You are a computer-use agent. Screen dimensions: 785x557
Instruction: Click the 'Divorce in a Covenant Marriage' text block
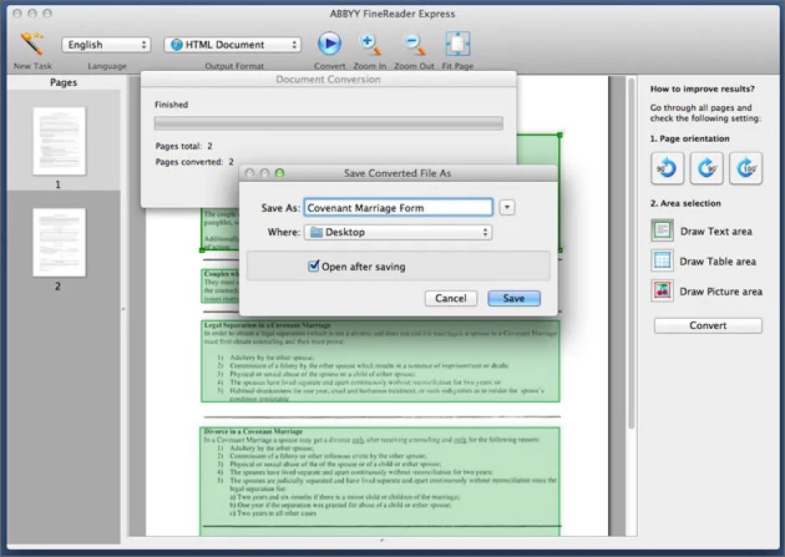[x=380, y=481]
